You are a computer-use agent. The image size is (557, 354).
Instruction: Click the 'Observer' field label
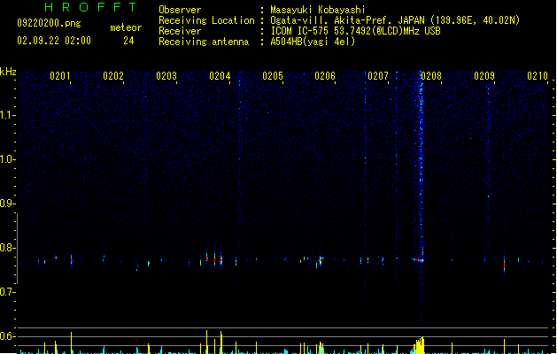pos(180,10)
